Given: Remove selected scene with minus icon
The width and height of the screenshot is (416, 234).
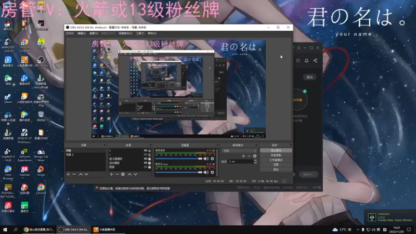Looking at the screenshot, I should tap(74, 174).
